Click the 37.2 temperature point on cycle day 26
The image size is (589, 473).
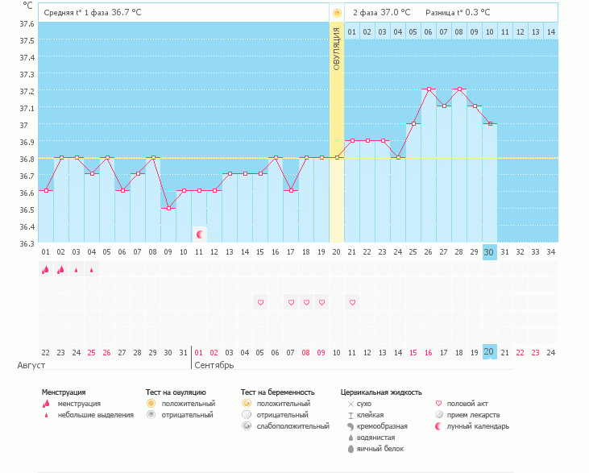[429, 89]
